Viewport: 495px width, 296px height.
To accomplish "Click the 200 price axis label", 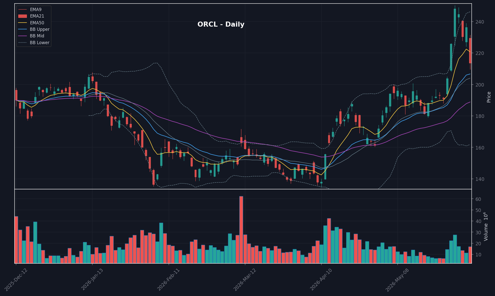I will (480, 85).
